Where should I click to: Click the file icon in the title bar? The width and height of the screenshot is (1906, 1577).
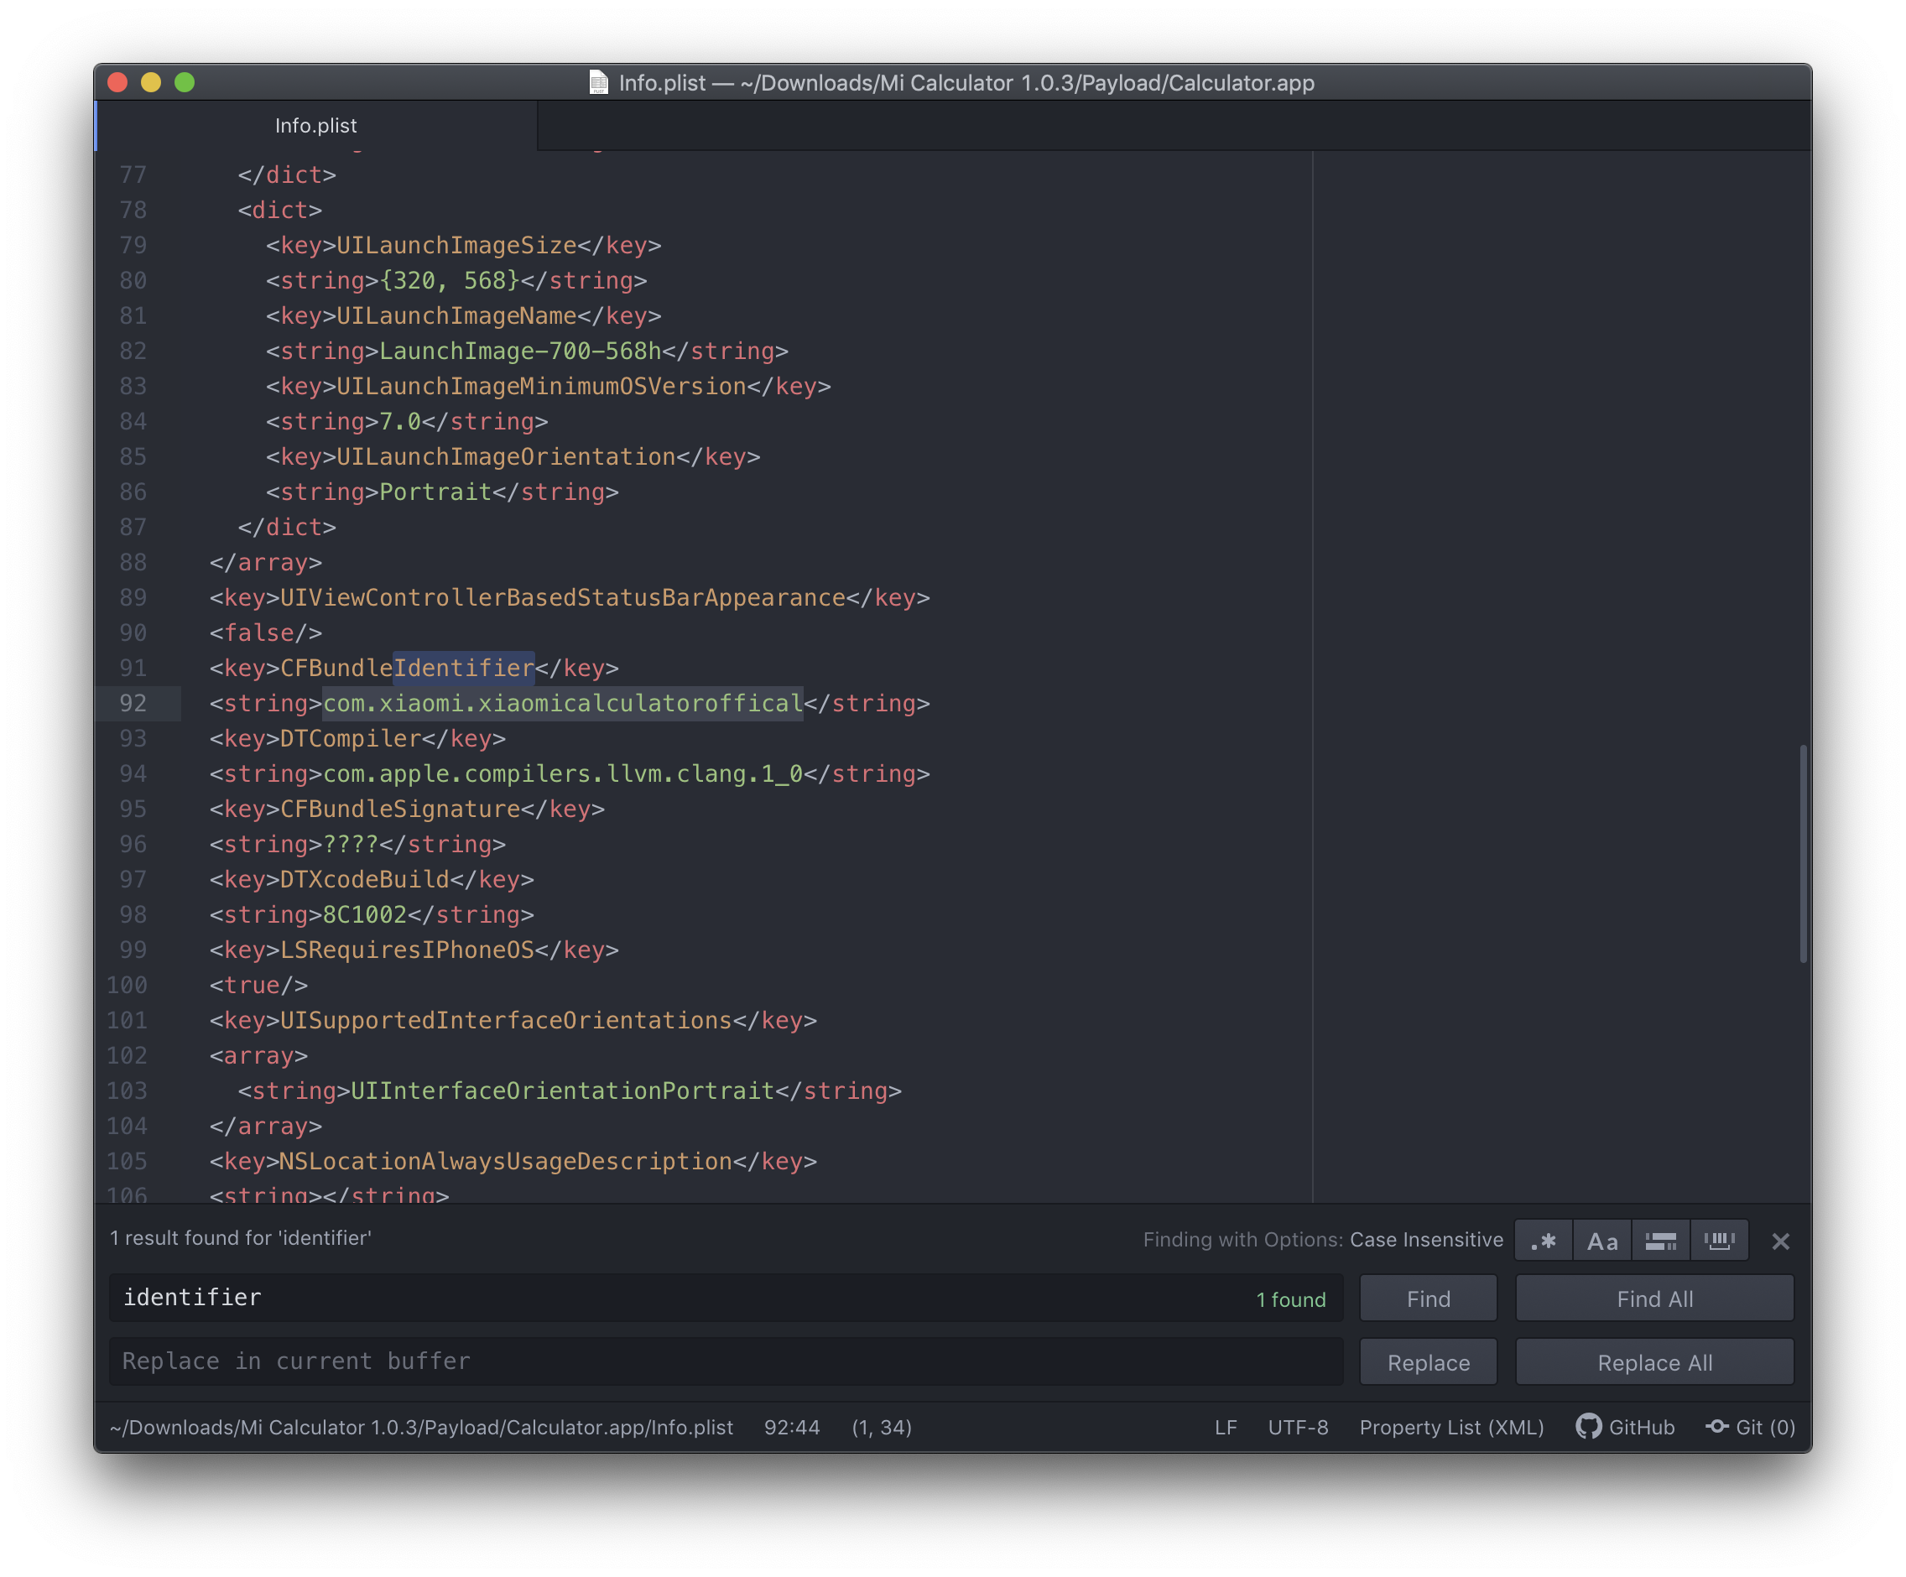click(x=598, y=82)
